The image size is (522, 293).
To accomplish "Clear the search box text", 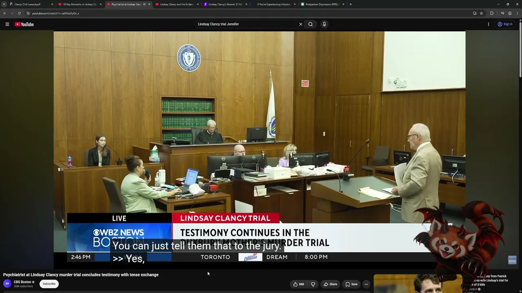I will click(301, 24).
